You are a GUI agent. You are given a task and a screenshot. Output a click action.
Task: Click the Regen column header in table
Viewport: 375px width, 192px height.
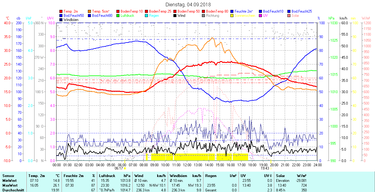point(210,176)
